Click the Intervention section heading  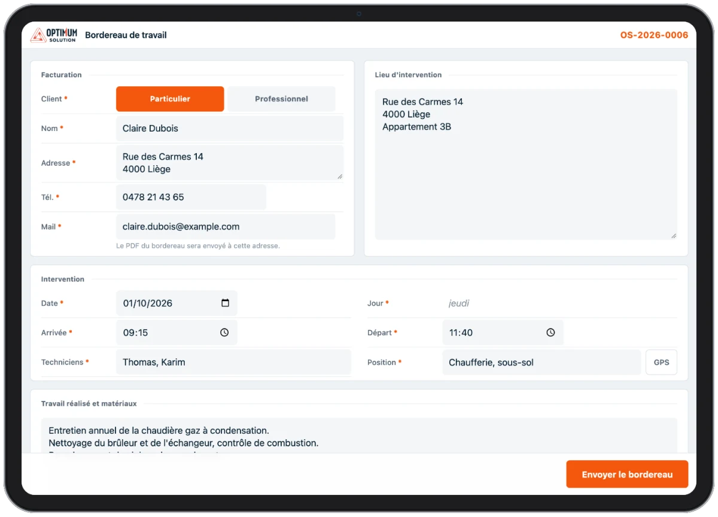coord(62,279)
